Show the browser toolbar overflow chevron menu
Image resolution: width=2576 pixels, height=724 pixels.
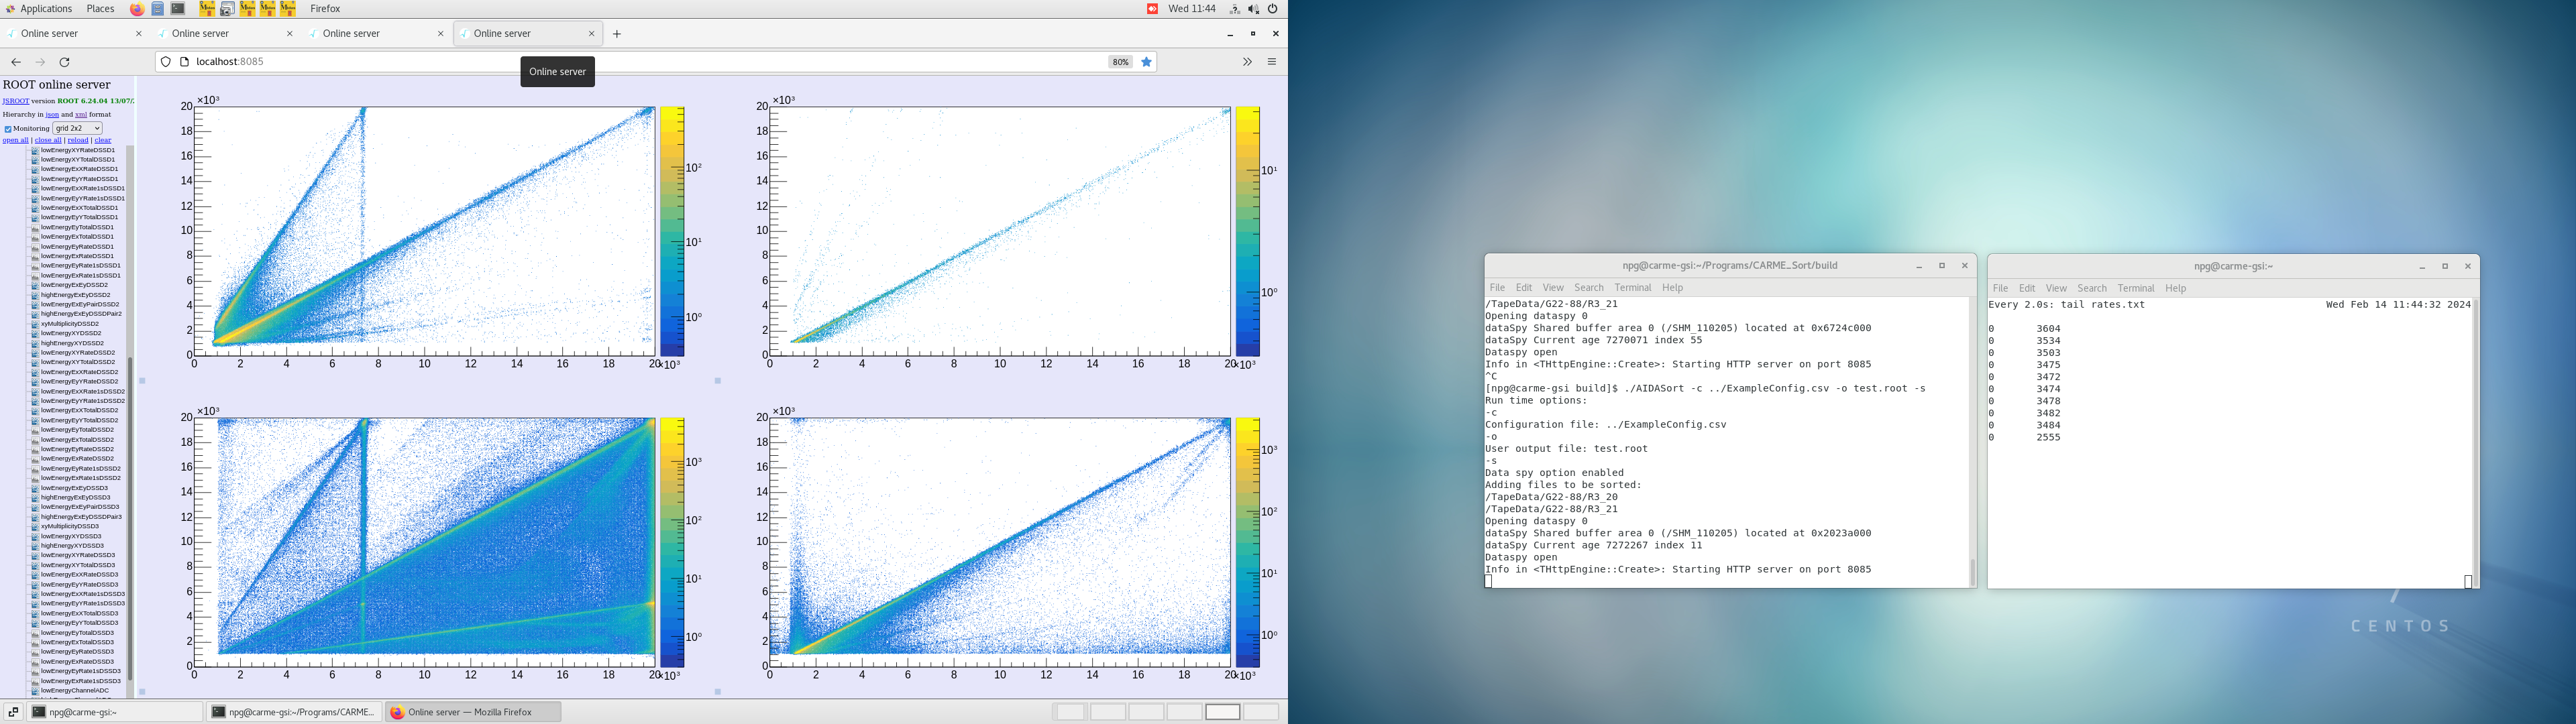[x=1246, y=62]
